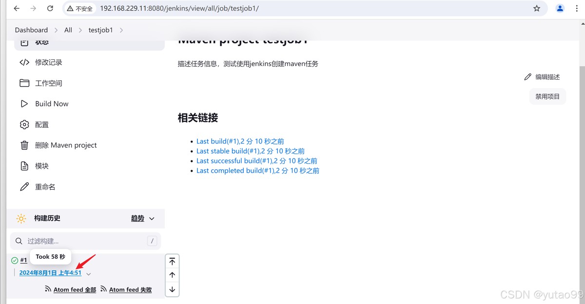Click the folder icon beside 工作空间
The image size is (585, 304).
24,83
